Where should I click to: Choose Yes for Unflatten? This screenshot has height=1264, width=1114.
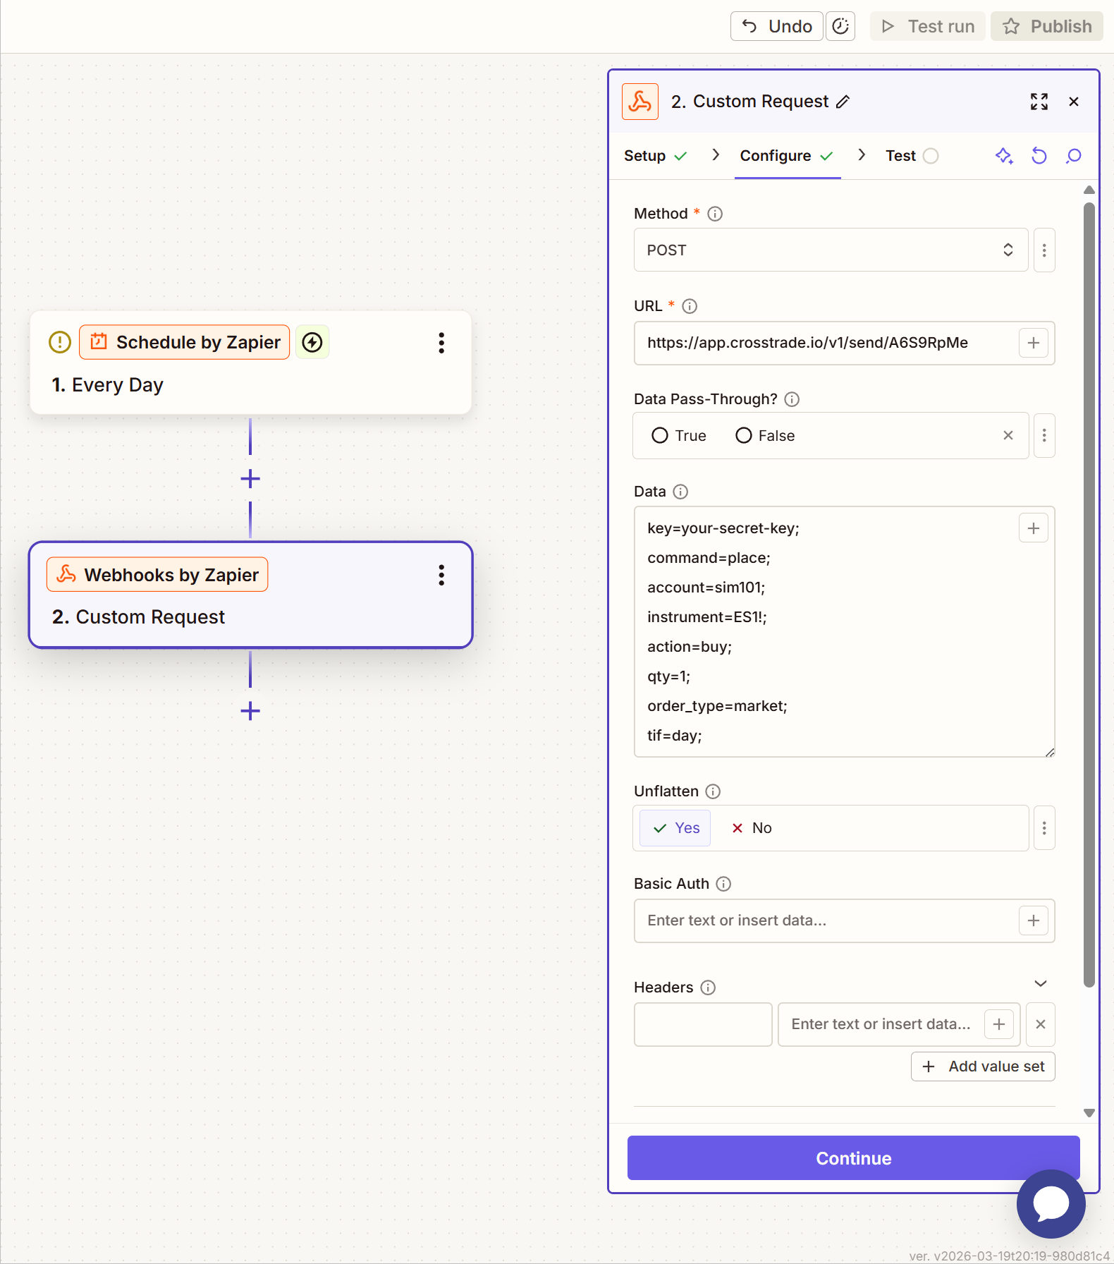pyautogui.click(x=675, y=828)
